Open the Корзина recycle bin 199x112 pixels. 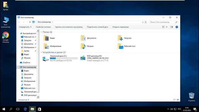click(x=192, y=97)
